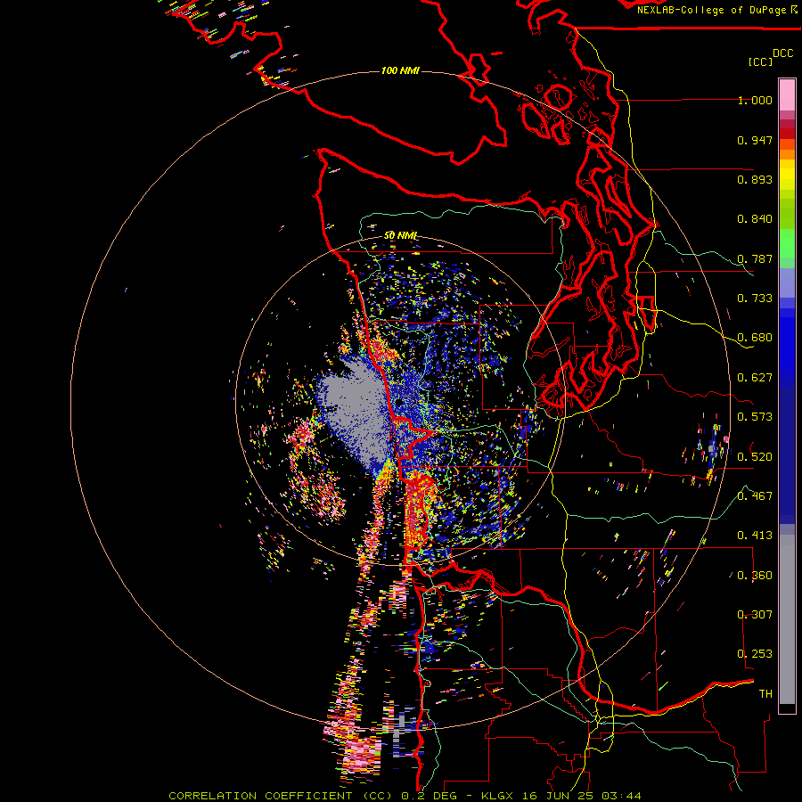
Task: Click the 0.2 DEG elevation text
Action: click(430, 796)
